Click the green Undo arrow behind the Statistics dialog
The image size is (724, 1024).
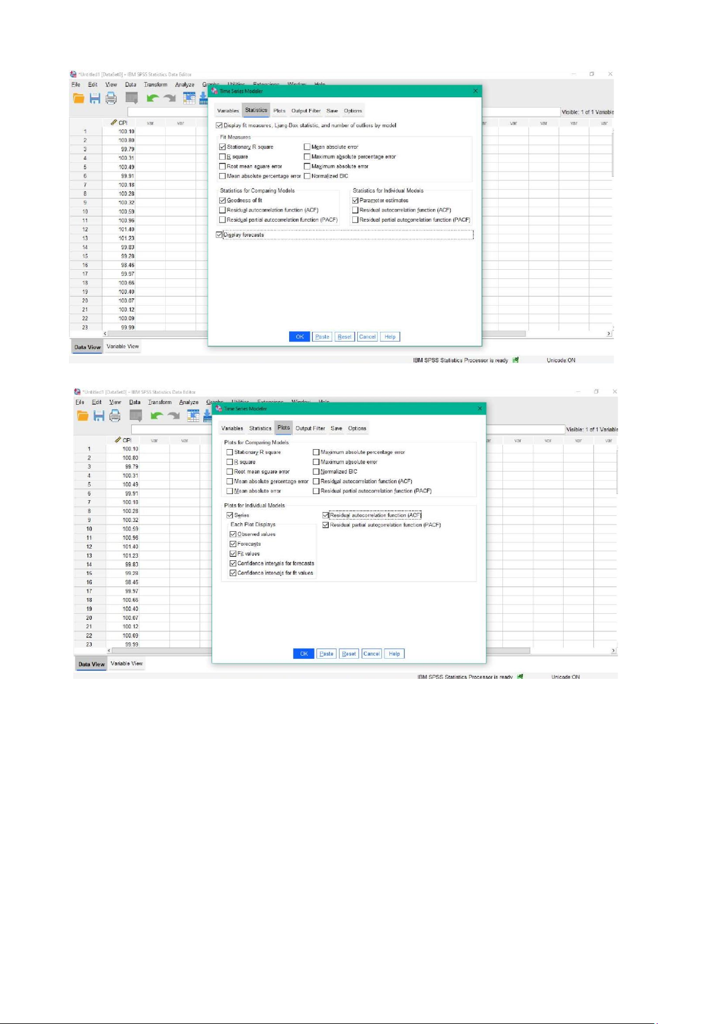152,98
